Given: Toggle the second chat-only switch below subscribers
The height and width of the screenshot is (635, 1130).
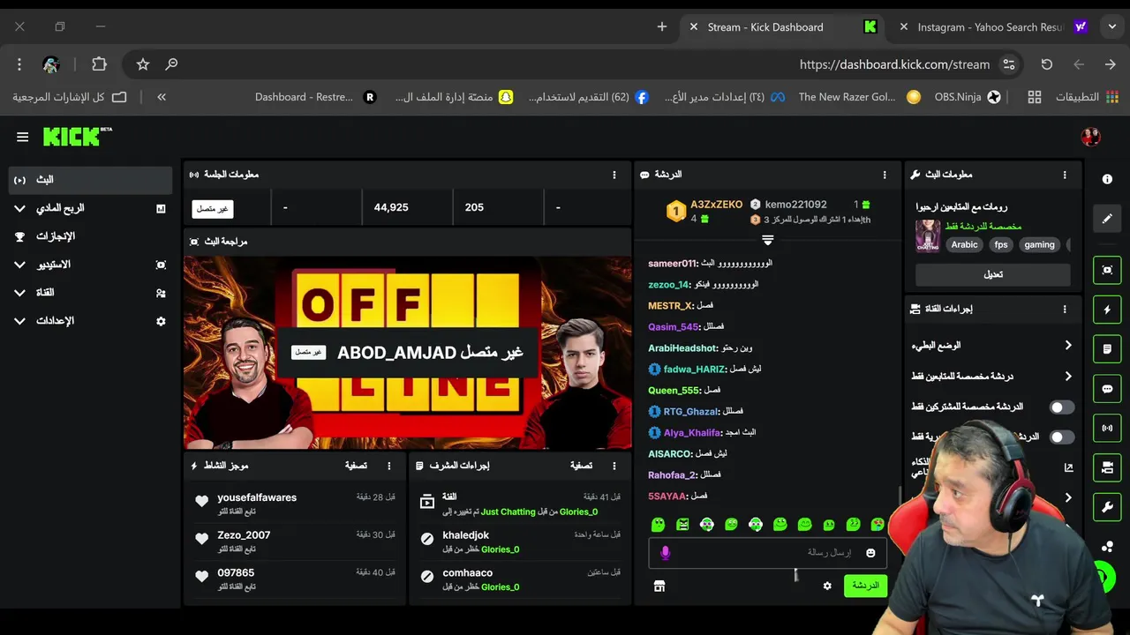Looking at the screenshot, I should click(x=1062, y=437).
